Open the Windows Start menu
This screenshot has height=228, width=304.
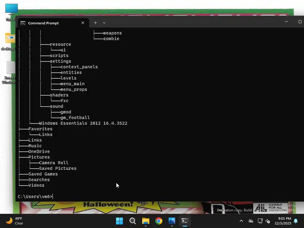pyautogui.click(x=119, y=221)
